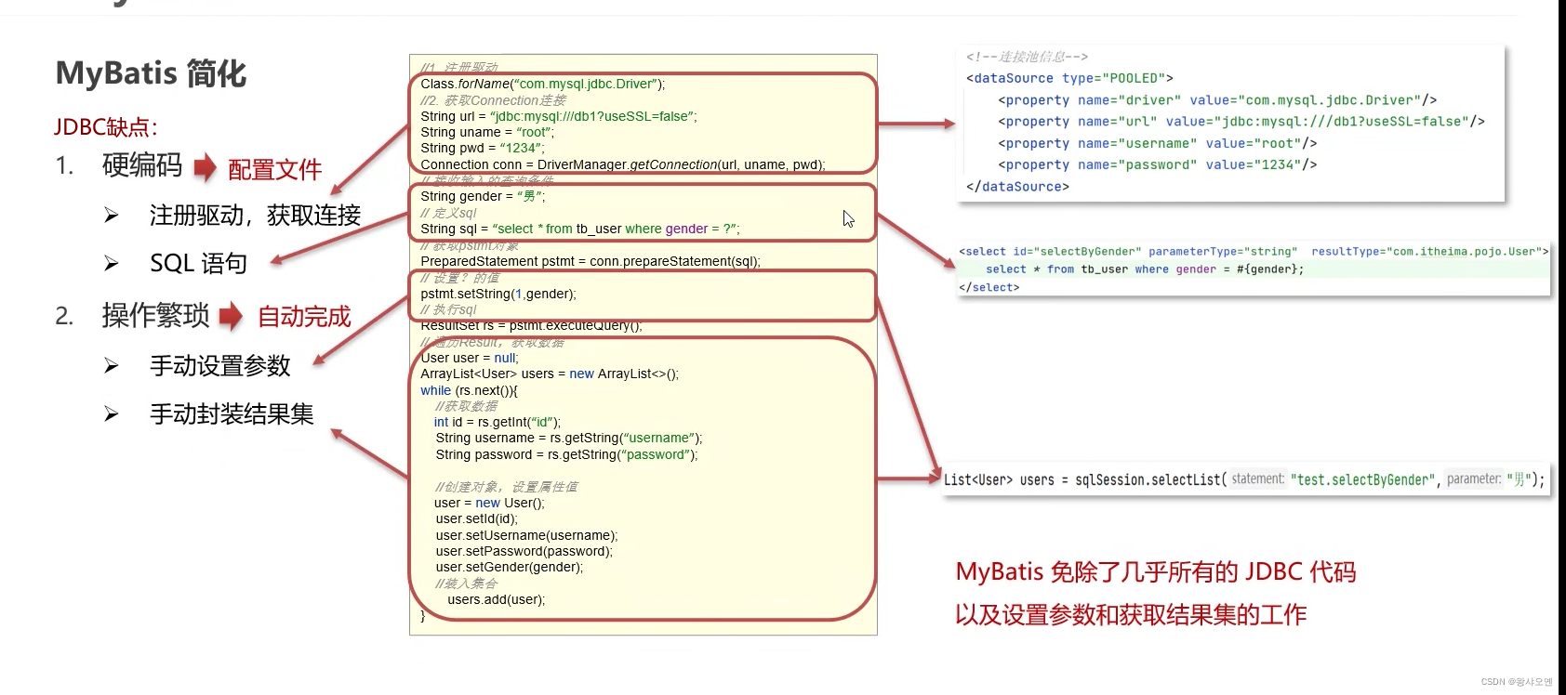
Task: Click the '//获取数据' comment inside the loop
Action: tap(467, 406)
